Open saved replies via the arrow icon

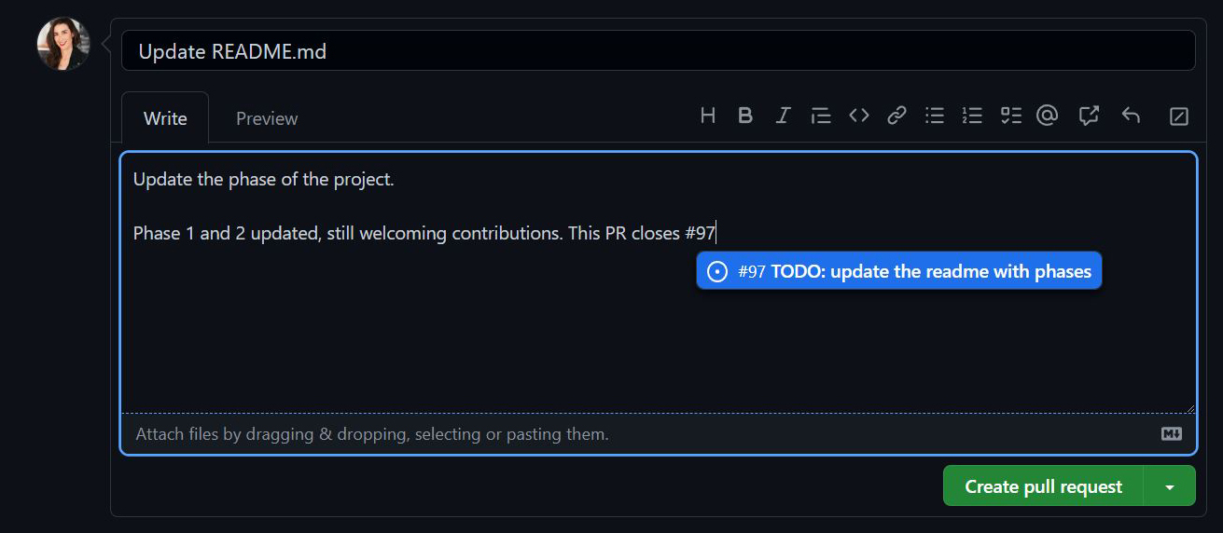click(1131, 116)
